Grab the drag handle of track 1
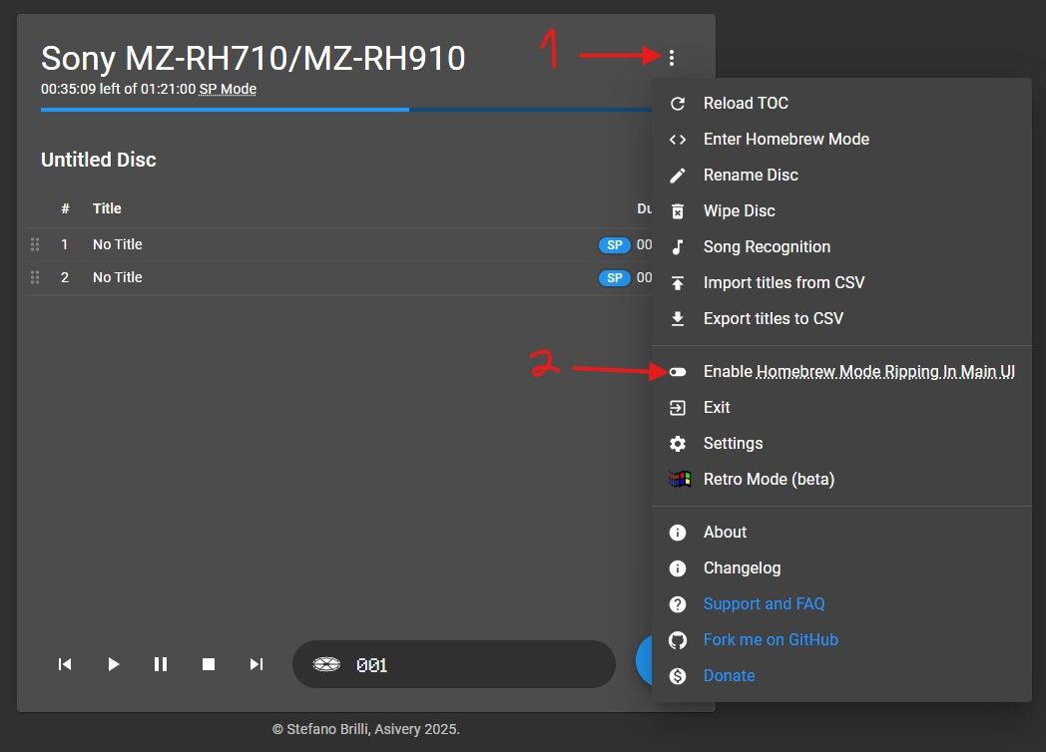Screen dimensions: 1046x752 35,244
